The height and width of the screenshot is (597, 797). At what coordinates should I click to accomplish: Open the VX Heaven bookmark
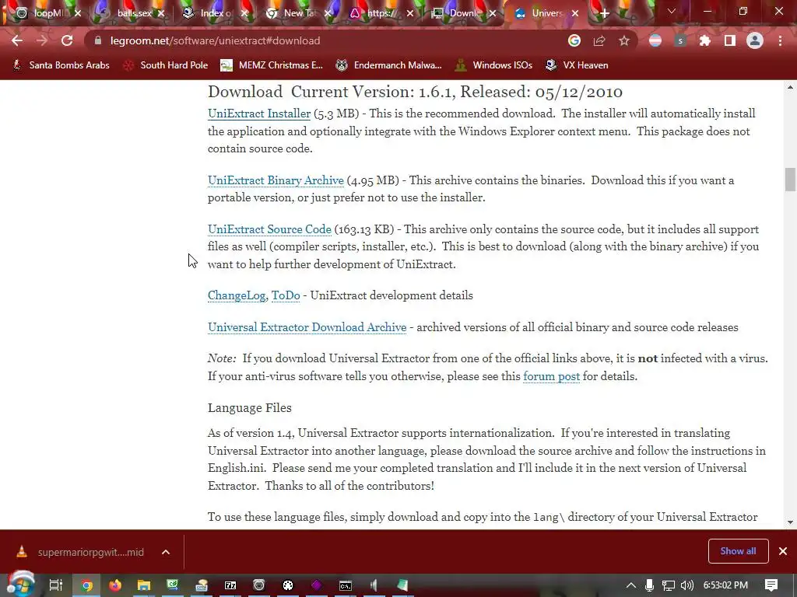[x=577, y=65]
